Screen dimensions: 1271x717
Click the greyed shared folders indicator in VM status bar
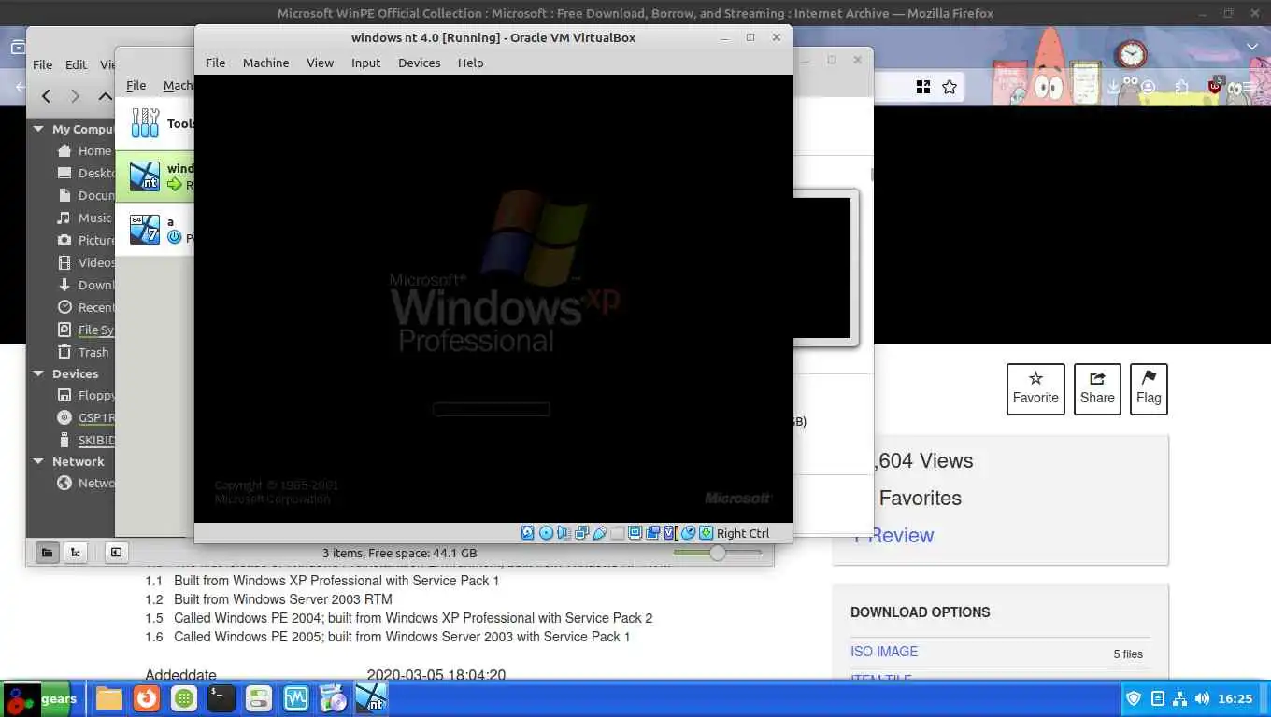coord(617,533)
